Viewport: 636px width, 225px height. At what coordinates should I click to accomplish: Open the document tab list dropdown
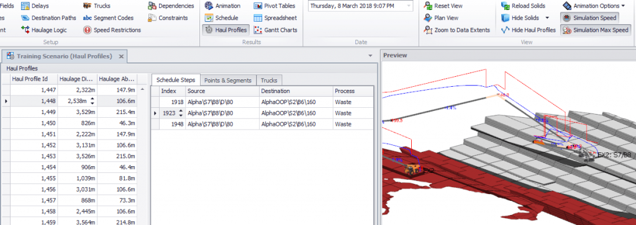coord(370,55)
